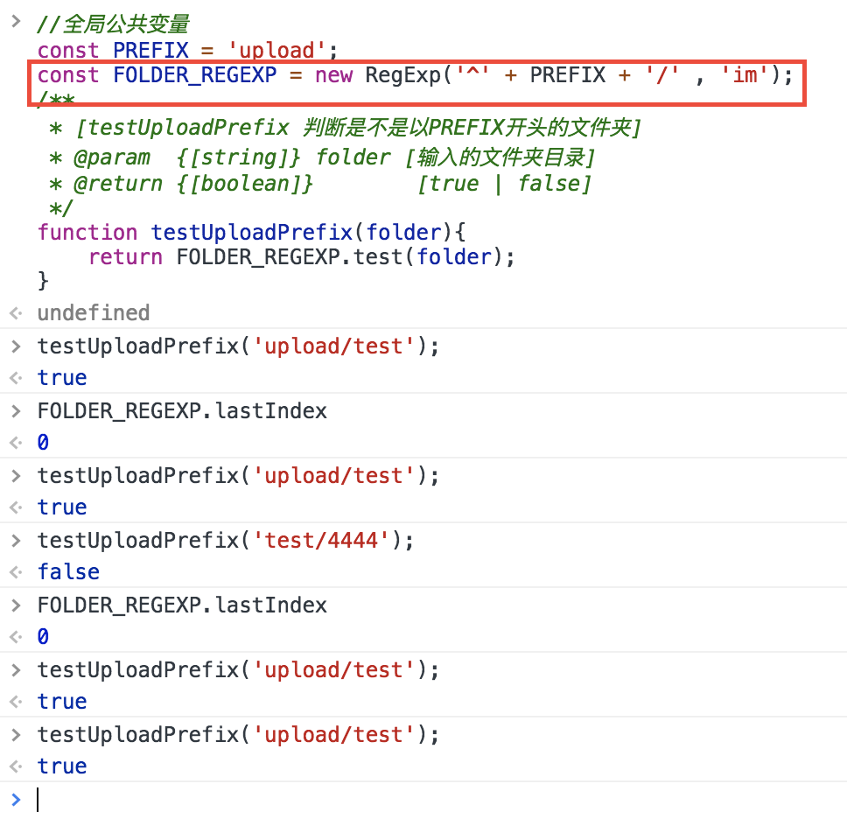Click the 'upload' string literal in PREFIX
The height and width of the screenshot is (826, 847).
[282, 50]
